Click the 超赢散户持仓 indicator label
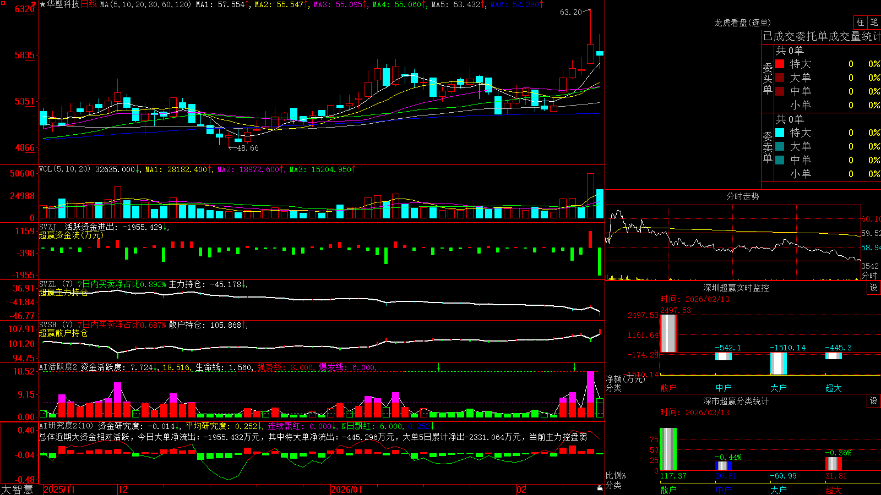This screenshot has width=881, height=495. [63, 333]
